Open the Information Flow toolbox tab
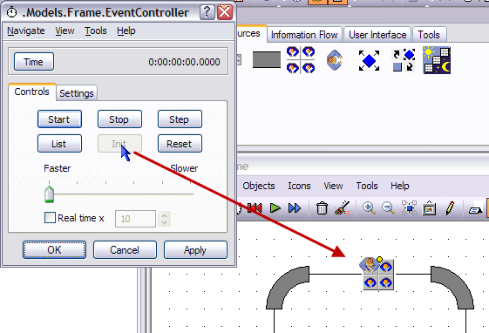 [x=304, y=35]
